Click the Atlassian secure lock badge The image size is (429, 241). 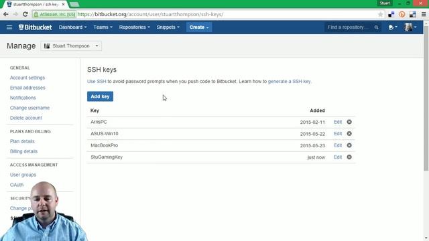[x=54, y=14]
